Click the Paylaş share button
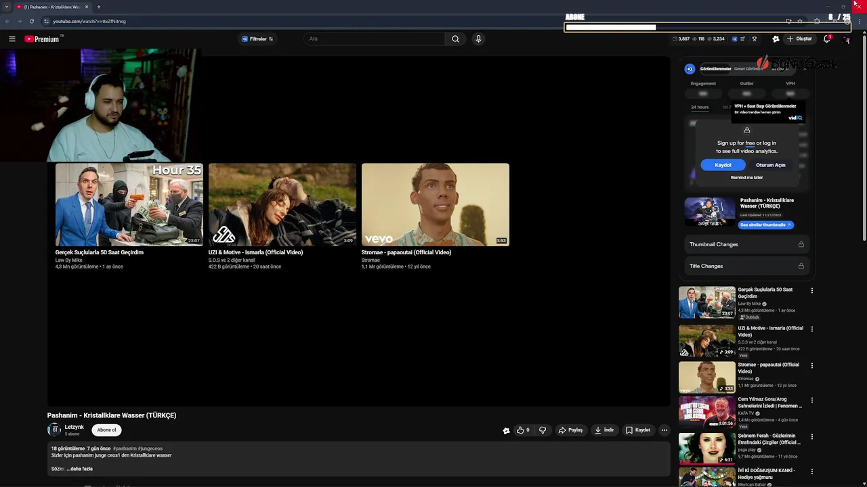Screen dimensions: 867x487 [x=570, y=430]
